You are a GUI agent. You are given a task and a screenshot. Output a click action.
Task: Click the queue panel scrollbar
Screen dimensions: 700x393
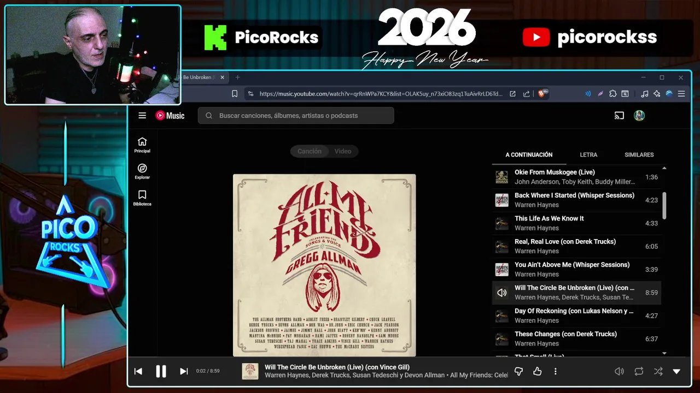tap(664, 206)
